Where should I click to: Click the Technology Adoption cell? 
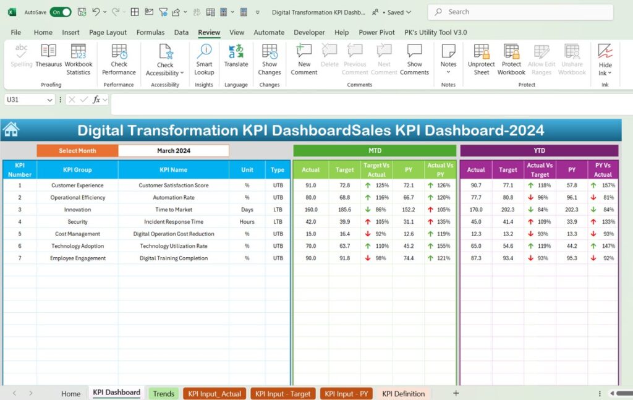[x=77, y=246]
